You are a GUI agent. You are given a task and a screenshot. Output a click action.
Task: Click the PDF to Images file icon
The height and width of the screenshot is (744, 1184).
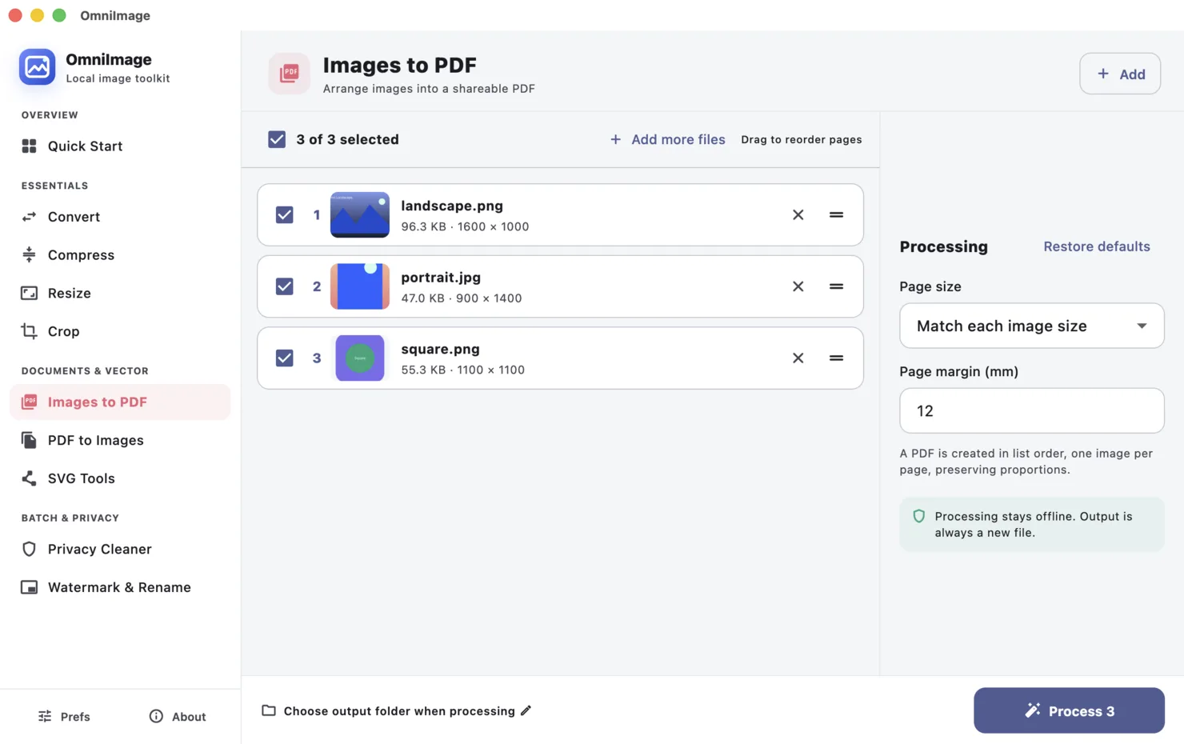[29, 440]
